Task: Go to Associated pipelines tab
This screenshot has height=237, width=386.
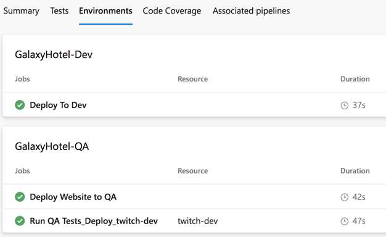Action: (252, 11)
